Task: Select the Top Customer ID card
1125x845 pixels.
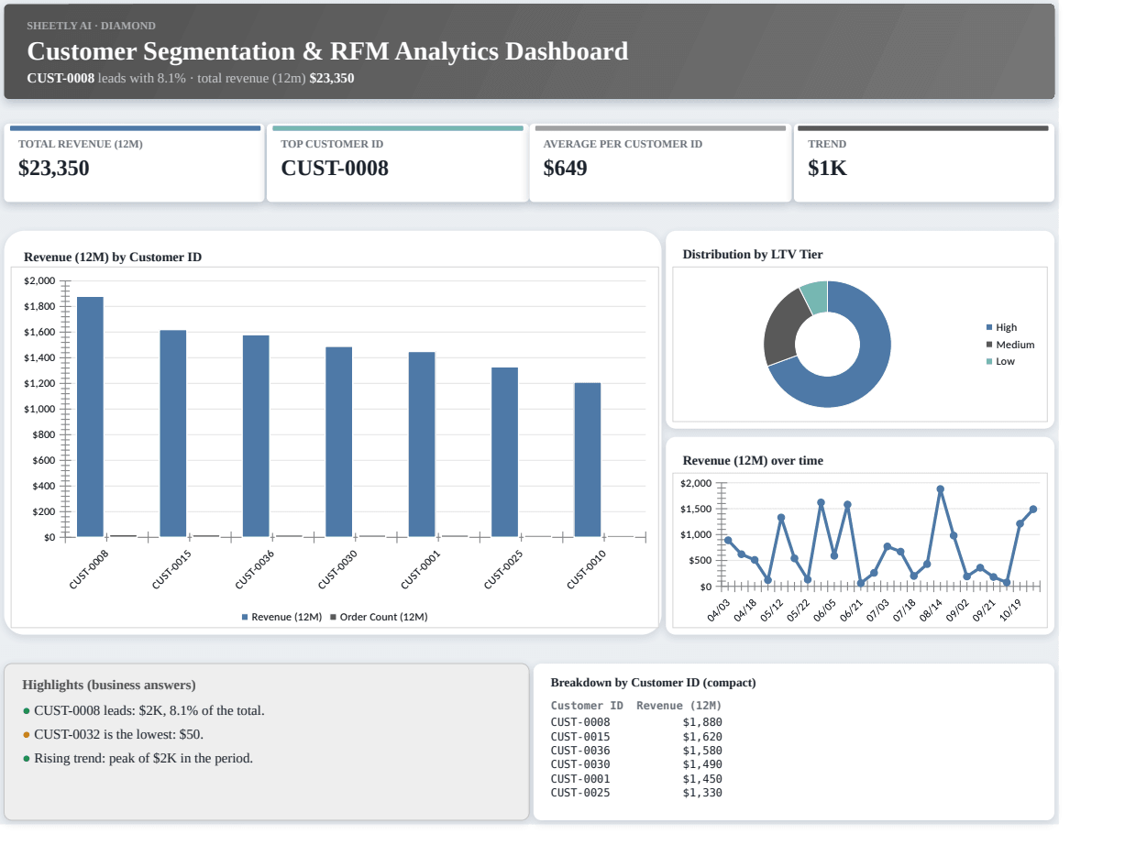Action: click(x=397, y=163)
